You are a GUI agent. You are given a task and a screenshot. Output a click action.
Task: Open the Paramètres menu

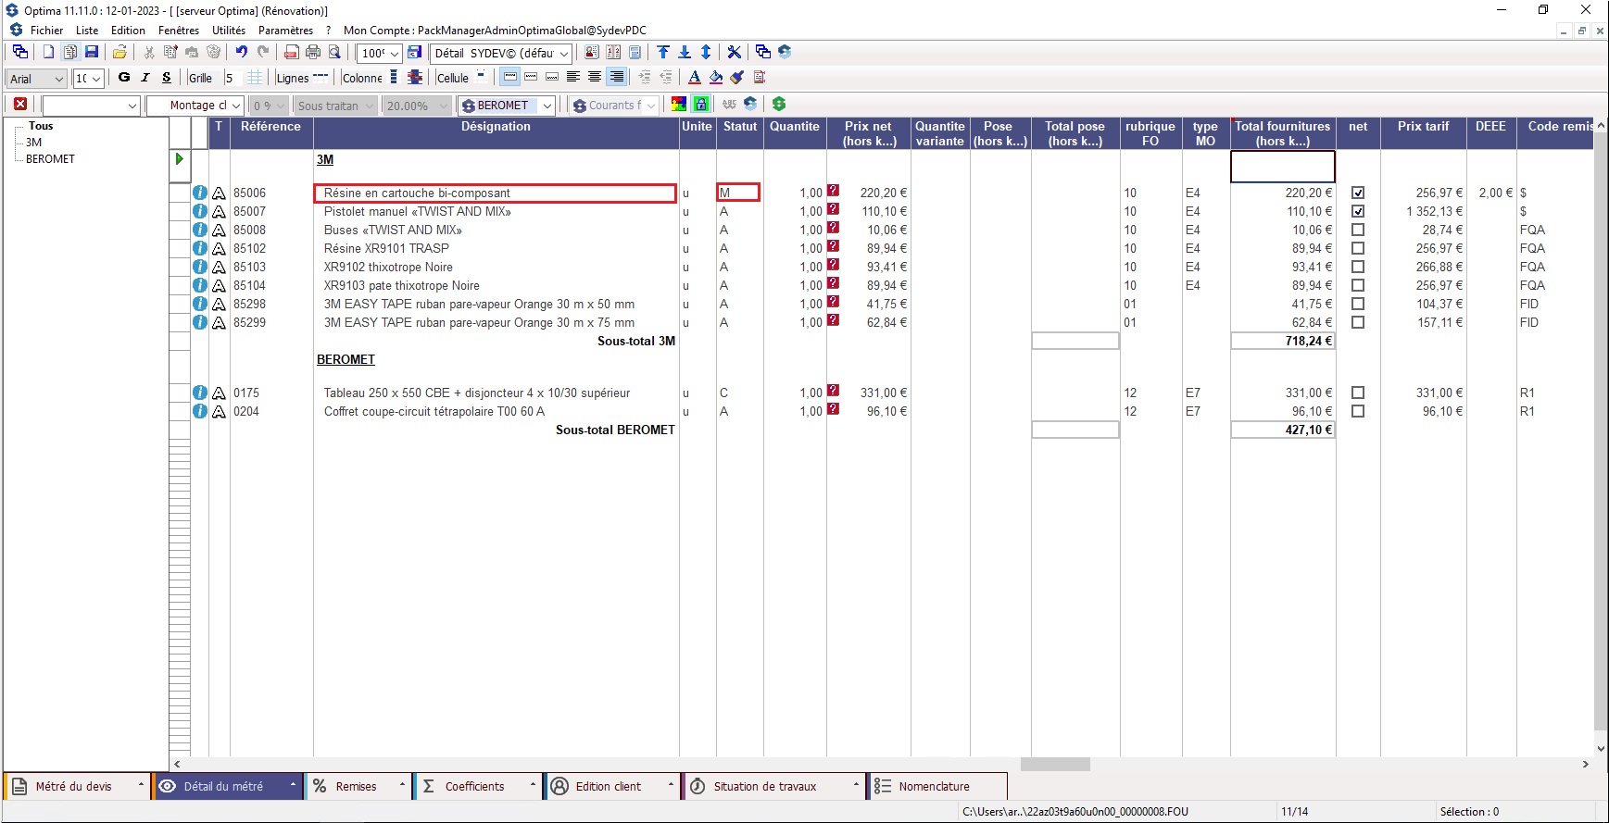point(285,31)
